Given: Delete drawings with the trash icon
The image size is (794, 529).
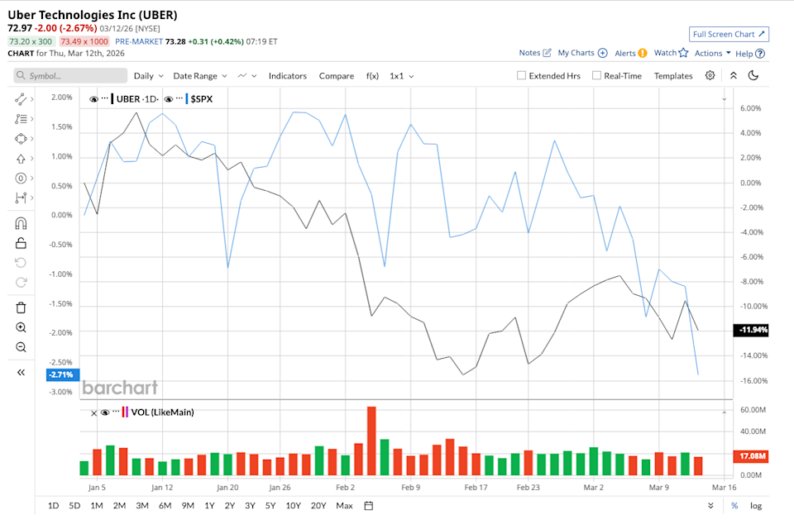Looking at the screenshot, I should click(x=21, y=307).
